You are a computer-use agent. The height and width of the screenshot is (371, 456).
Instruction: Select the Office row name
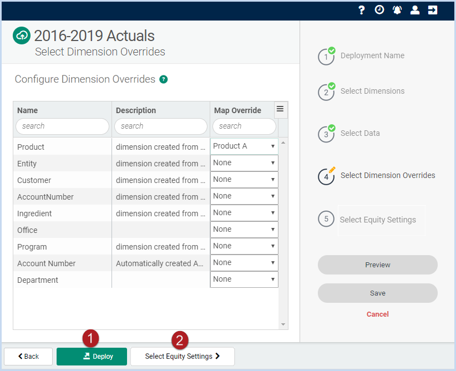click(27, 230)
